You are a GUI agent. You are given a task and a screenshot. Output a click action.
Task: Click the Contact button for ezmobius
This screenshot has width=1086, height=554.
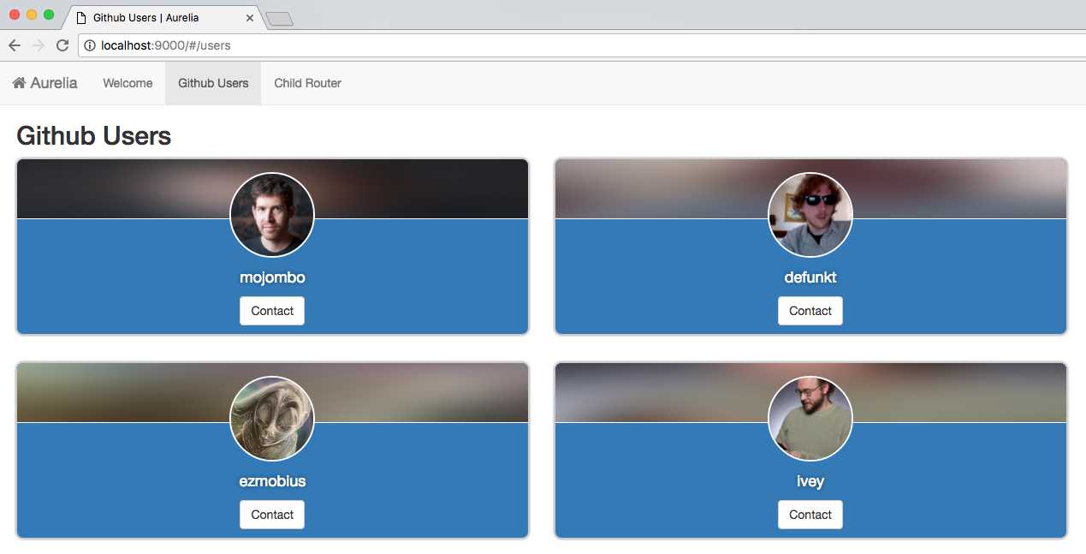point(272,515)
